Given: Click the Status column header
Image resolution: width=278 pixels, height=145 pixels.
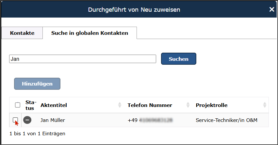Looking at the screenshot, I should pos(31,105).
